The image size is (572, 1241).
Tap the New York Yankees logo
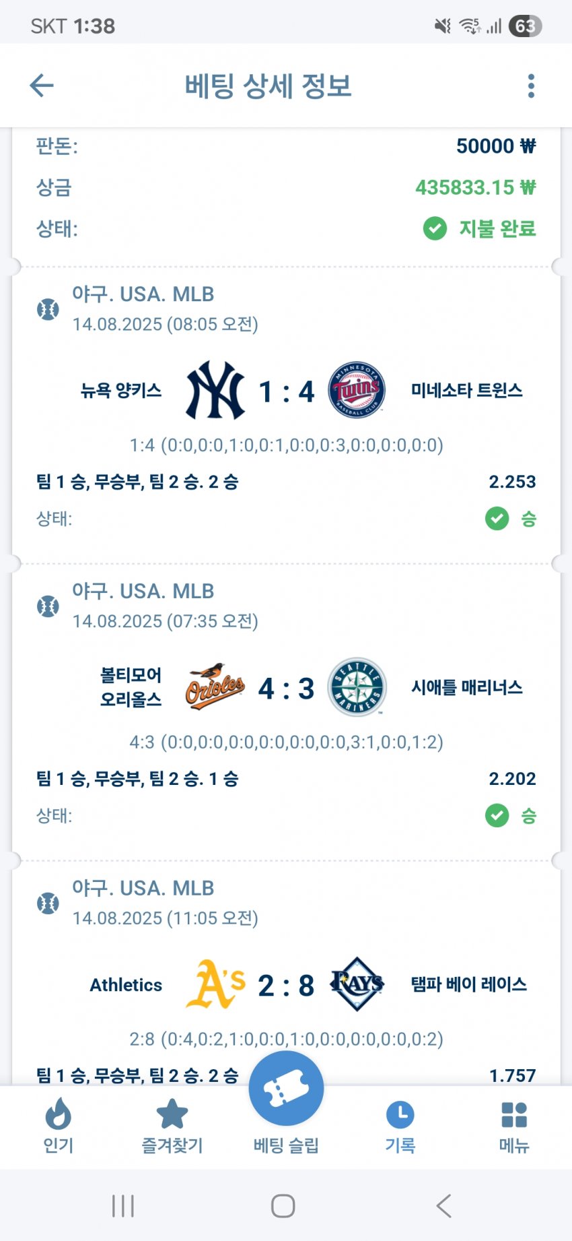click(x=215, y=391)
